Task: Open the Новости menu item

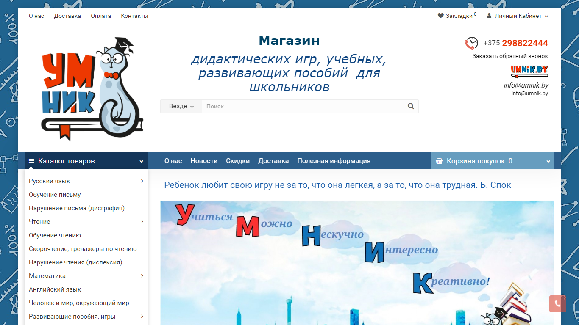Action: pos(204,161)
